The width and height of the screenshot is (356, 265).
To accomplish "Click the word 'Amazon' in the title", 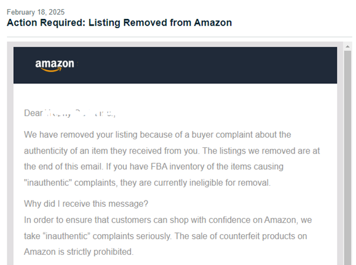I will point(213,23).
